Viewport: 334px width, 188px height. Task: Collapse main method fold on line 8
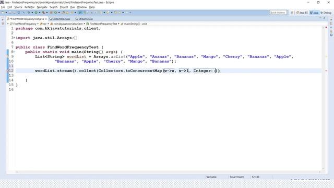tap(15, 52)
